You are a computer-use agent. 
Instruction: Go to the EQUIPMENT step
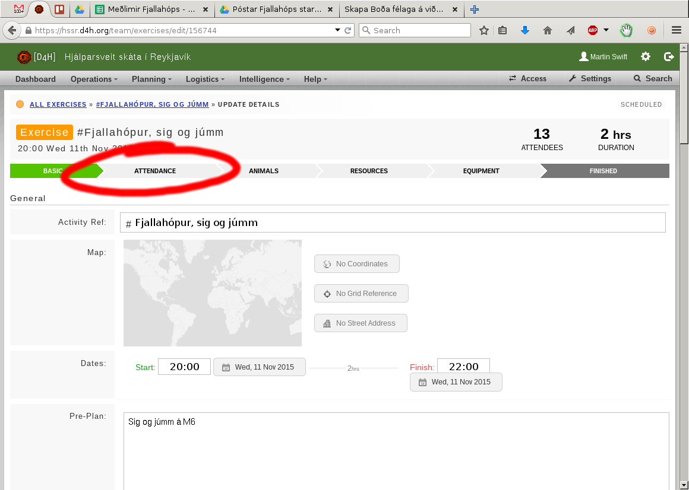(481, 171)
